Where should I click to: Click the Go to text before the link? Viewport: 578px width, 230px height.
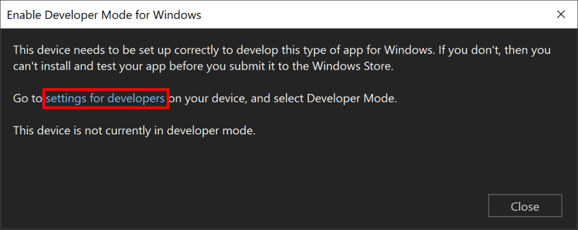pyautogui.click(x=28, y=99)
